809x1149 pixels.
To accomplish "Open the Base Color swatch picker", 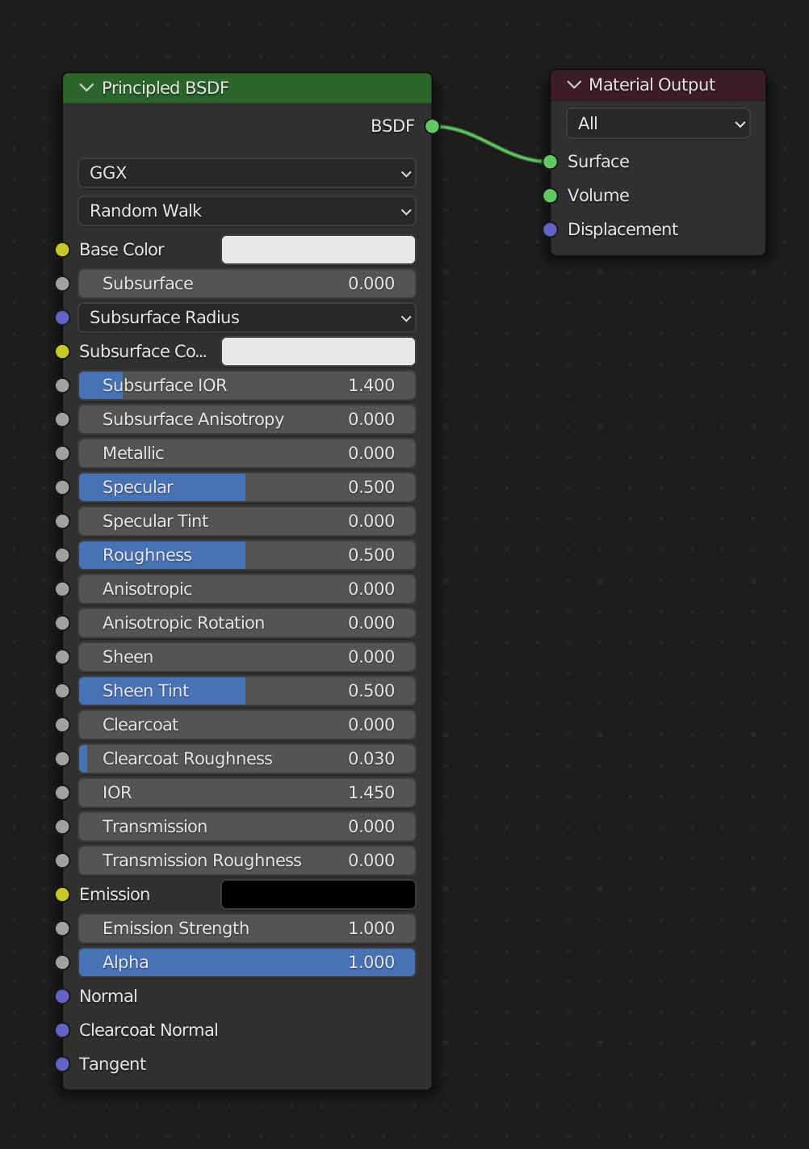I will (x=318, y=250).
